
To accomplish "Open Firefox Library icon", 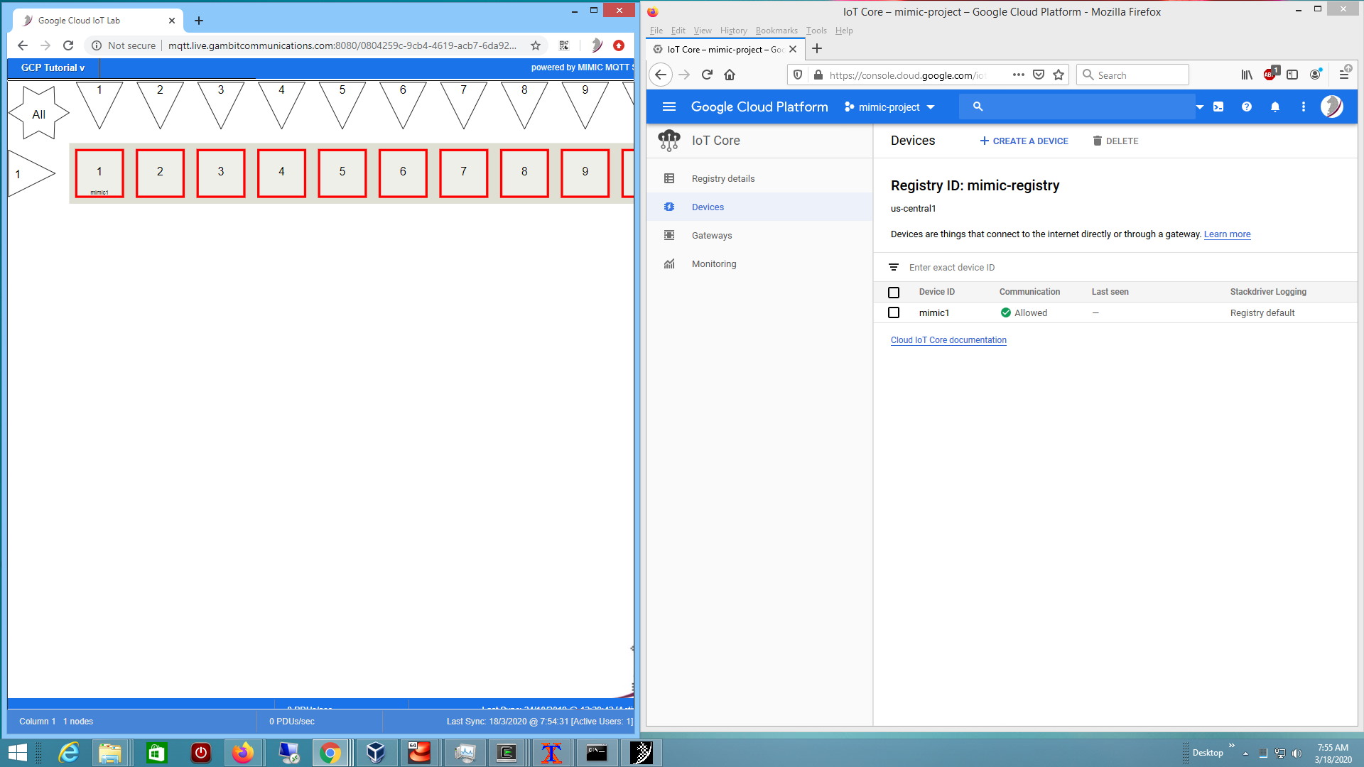I will pos(1247,75).
